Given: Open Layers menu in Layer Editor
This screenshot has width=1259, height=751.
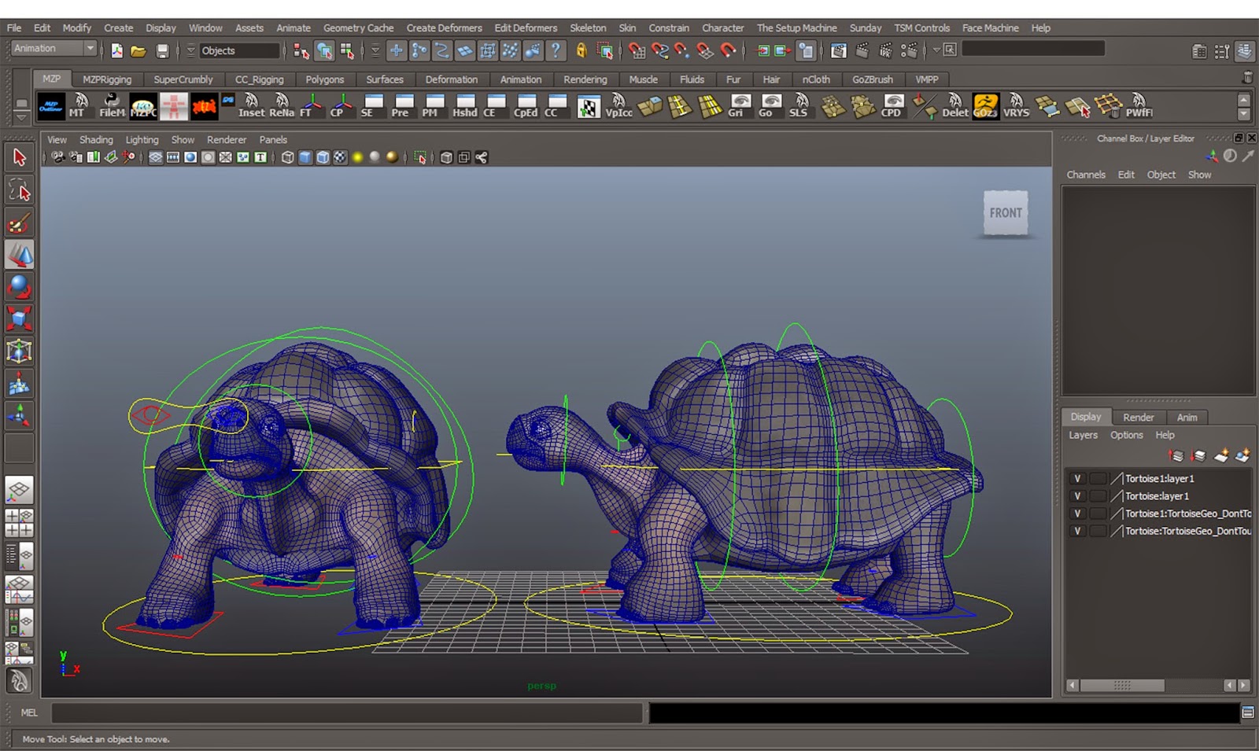Looking at the screenshot, I should pos(1083,435).
